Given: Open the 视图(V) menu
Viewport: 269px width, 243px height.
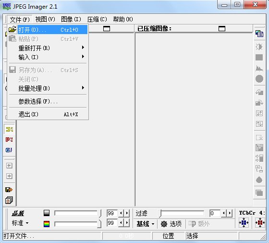Looking at the screenshot, I should click(x=45, y=19).
